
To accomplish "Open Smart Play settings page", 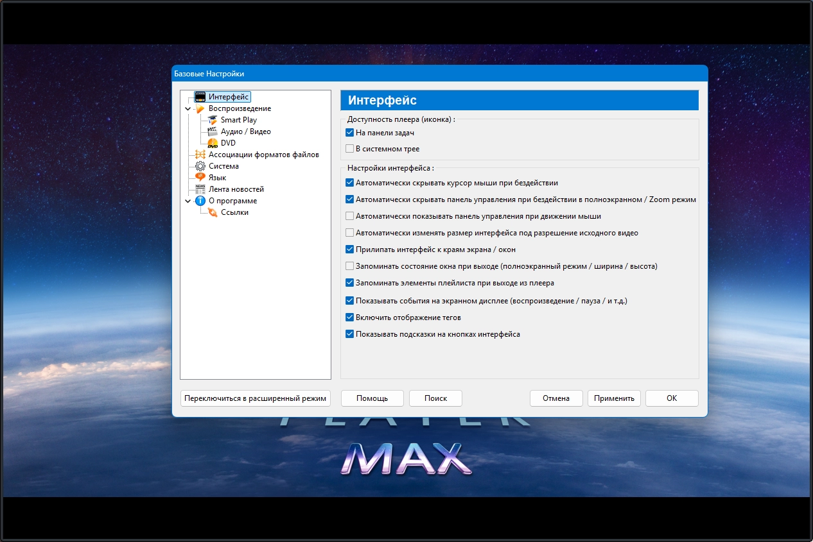I will click(239, 120).
